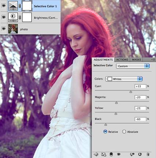Open the Colors Whites dropdown
Viewport: 156px width, 158px height.
point(124,79)
